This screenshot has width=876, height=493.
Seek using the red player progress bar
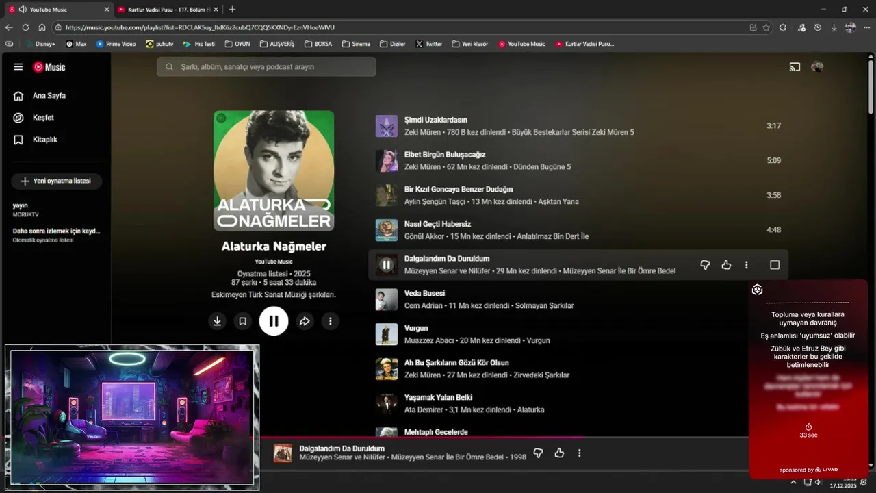click(504, 437)
